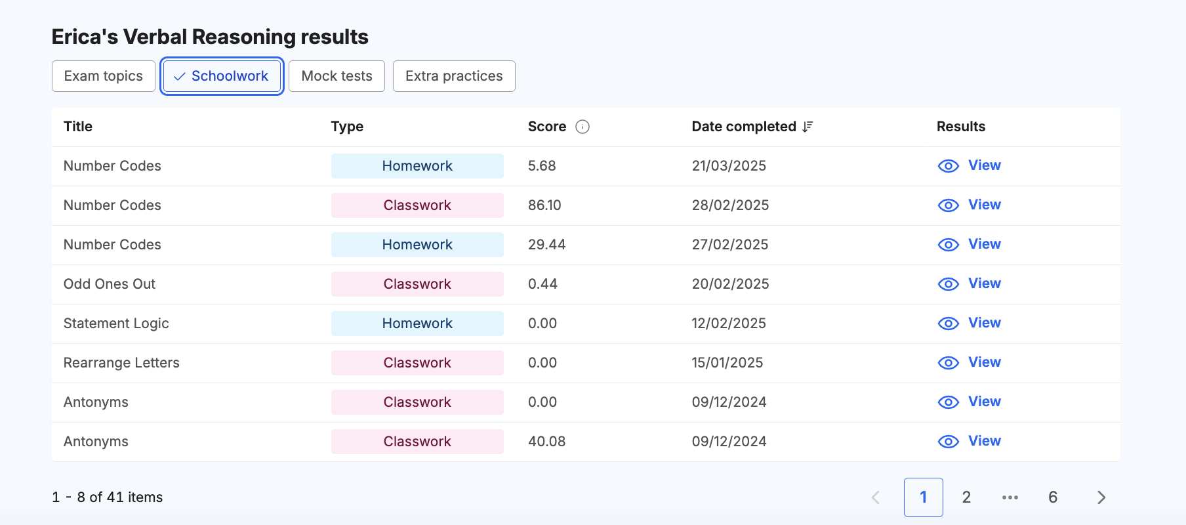Screen dimensions: 1186x525
Task: Click the Score info circle icon
Action: point(583,127)
